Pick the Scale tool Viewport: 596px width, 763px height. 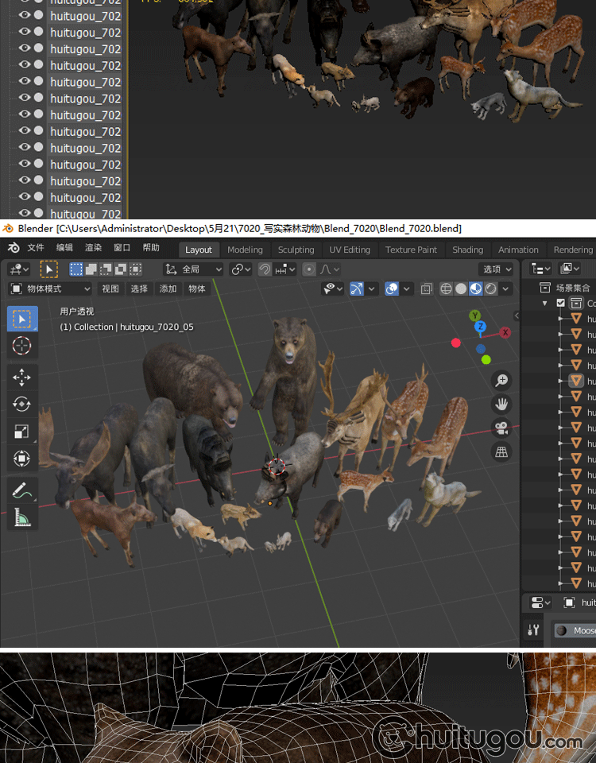click(x=21, y=432)
